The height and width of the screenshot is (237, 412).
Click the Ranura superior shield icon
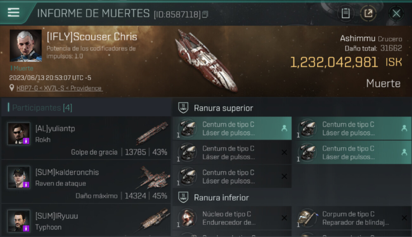tap(183, 108)
